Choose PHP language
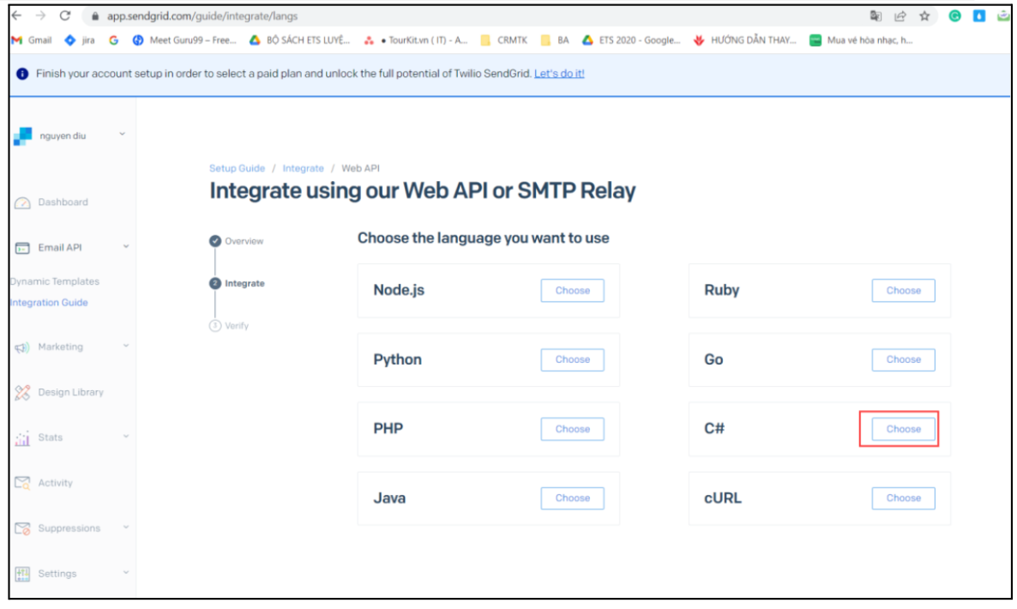1017x609 pixels. coord(572,430)
